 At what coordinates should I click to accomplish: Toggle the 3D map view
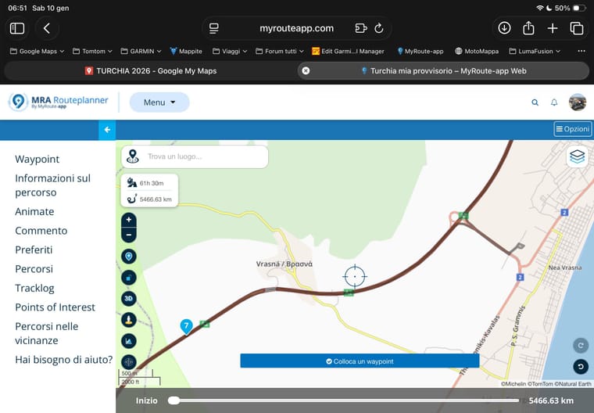pyautogui.click(x=129, y=298)
